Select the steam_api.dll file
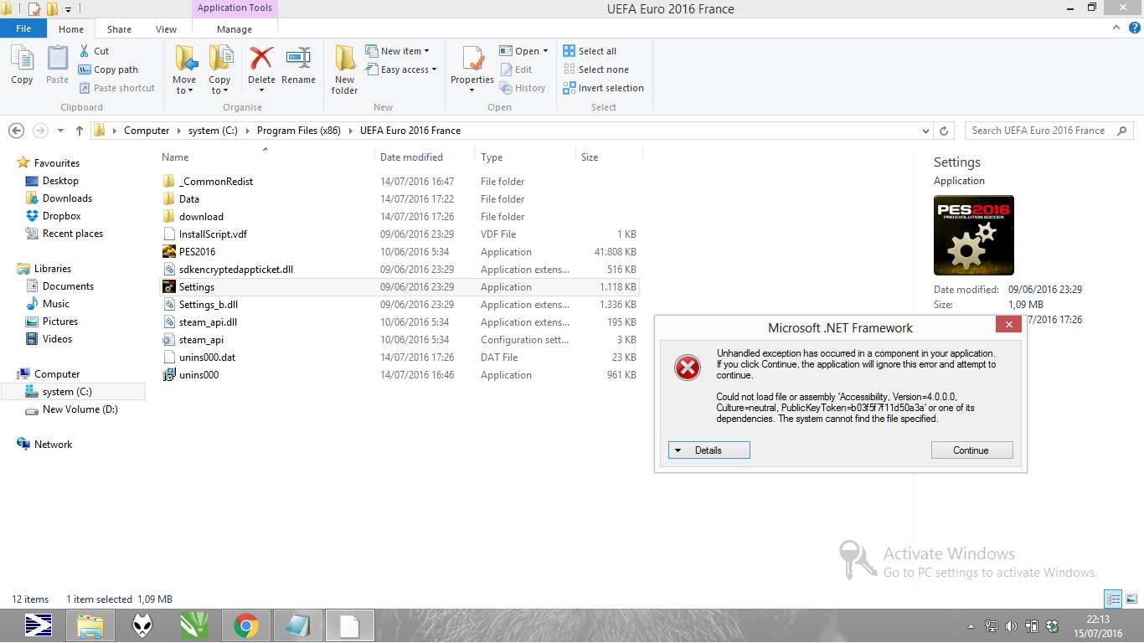 tap(208, 322)
